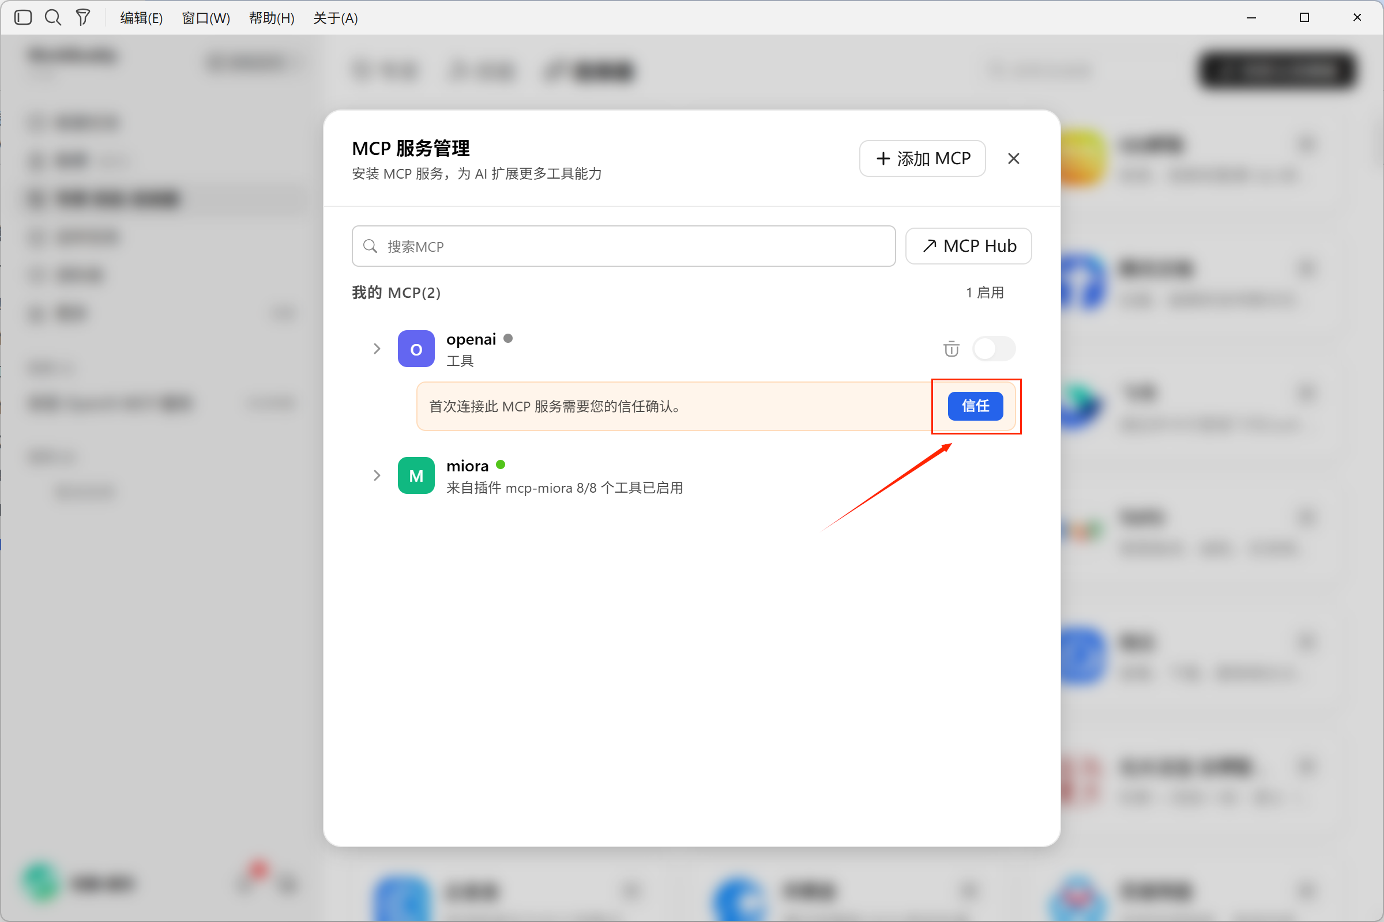Toggle the sidebar panel icon
This screenshot has width=1384, height=922.
point(23,18)
